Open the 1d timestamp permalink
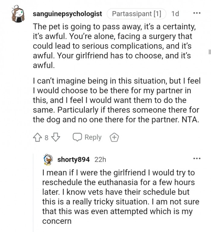This screenshot has width=211, height=232. coord(175,14)
